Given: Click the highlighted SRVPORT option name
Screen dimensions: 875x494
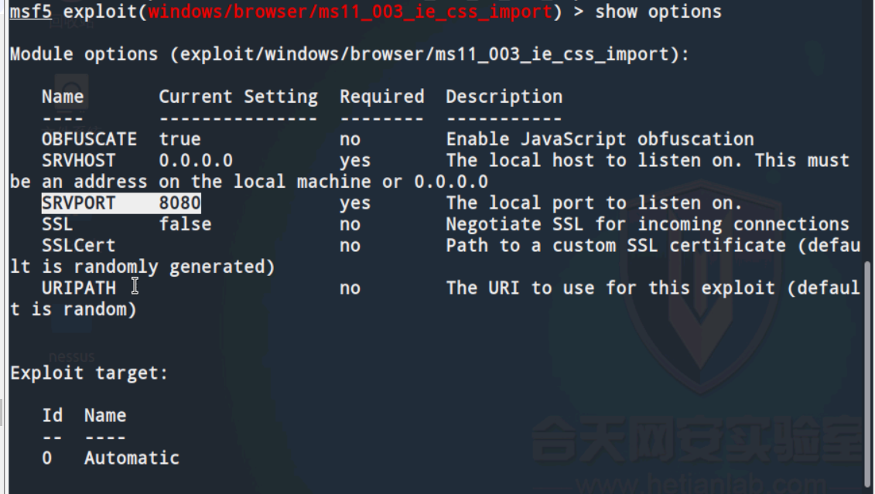Looking at the screenshot, I should click(x=78, y=203).
